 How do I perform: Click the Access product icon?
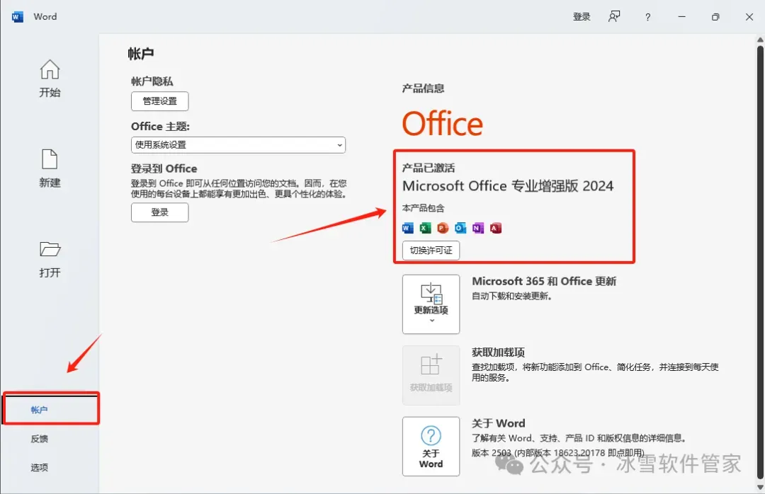tap(496, 228)
